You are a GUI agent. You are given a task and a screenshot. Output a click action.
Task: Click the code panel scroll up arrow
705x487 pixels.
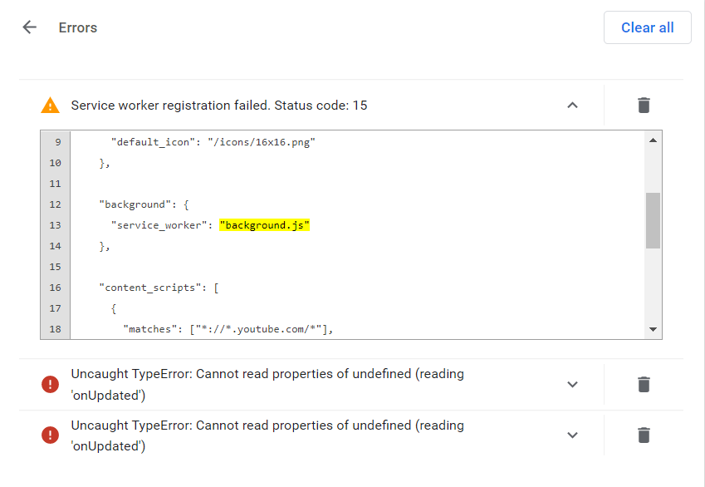[653, 140]
